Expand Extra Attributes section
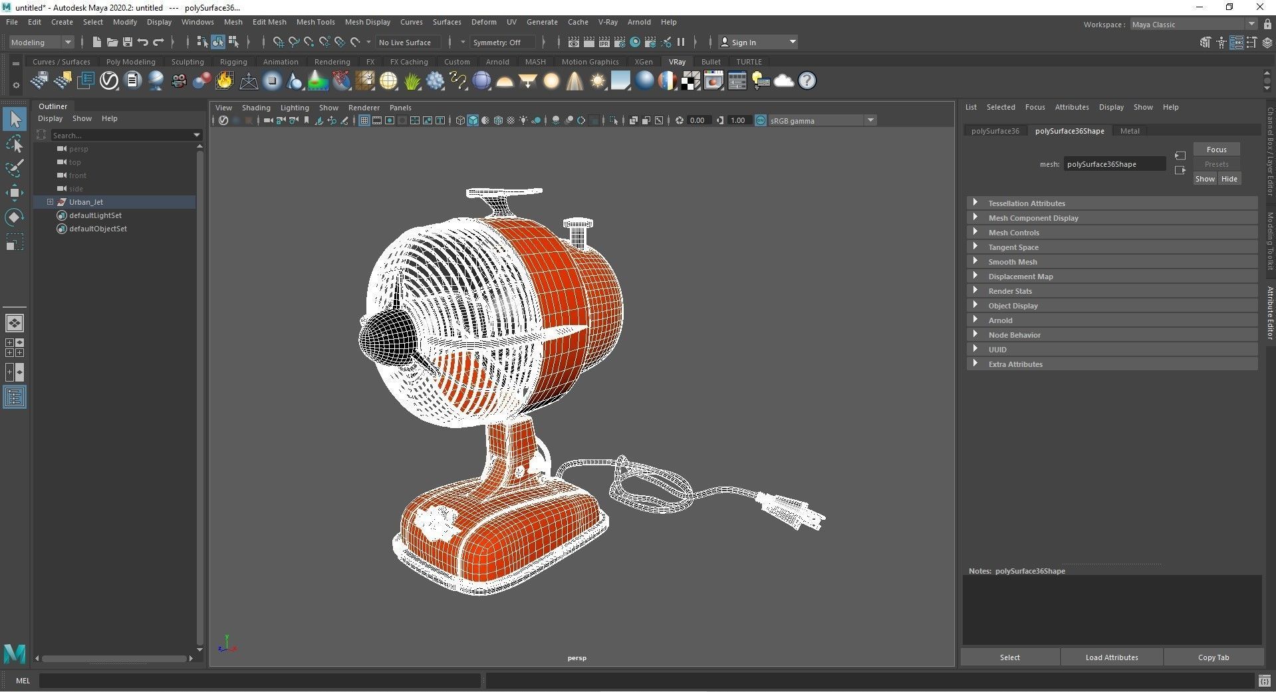The height and width of the screenshot is (692, 1276). tap(1112, 364)
